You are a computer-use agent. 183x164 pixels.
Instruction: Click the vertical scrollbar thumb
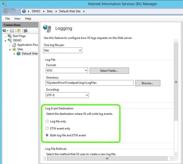(x=176, y=82)
